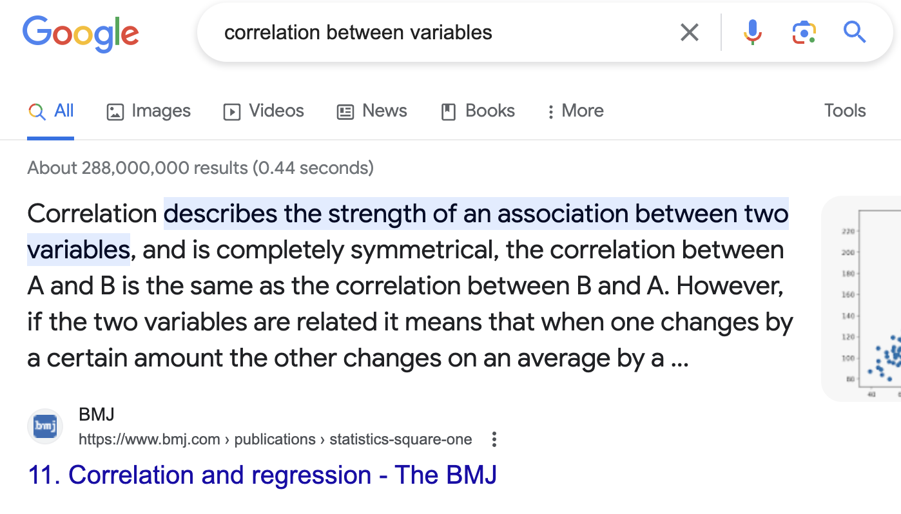Select the All results tab

(51, 111)
